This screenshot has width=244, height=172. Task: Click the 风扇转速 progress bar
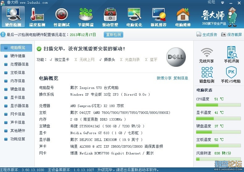click(x=218, y=159)
